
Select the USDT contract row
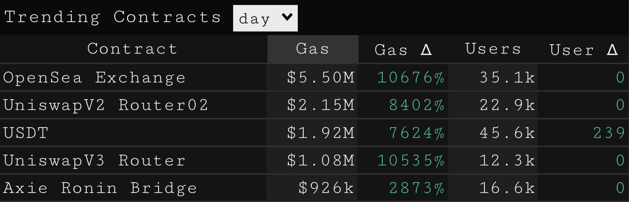coord(26,133)
